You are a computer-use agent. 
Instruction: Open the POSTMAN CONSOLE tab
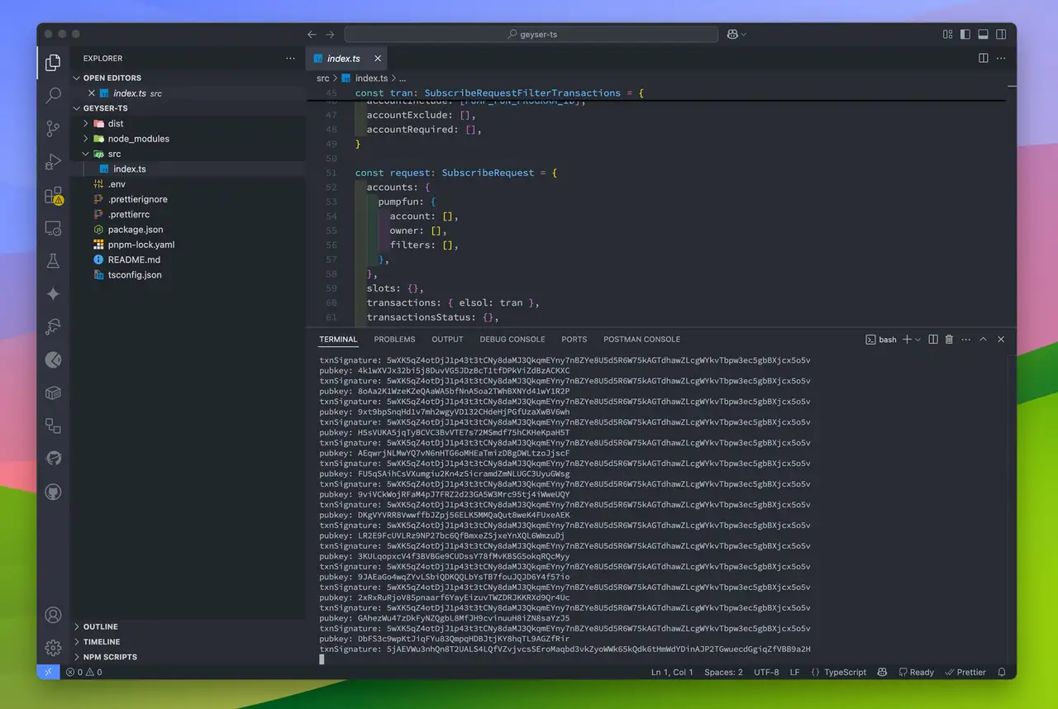[641, 339]
